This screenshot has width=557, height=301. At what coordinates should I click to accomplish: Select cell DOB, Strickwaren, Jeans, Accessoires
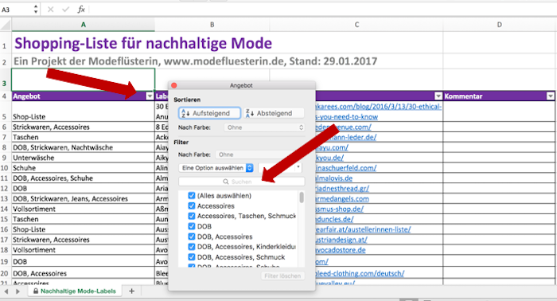click(83, 198)
